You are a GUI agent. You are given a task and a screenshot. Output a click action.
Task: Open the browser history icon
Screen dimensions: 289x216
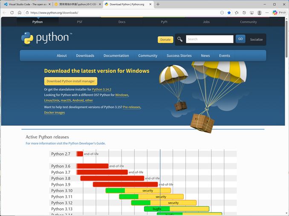(x=244, y=13)
